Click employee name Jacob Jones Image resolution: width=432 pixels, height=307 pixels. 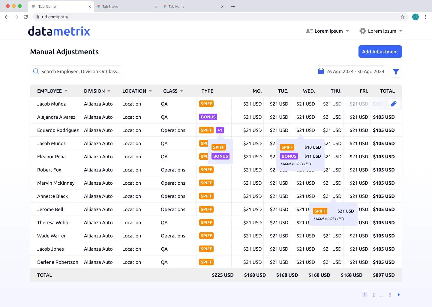50,249
